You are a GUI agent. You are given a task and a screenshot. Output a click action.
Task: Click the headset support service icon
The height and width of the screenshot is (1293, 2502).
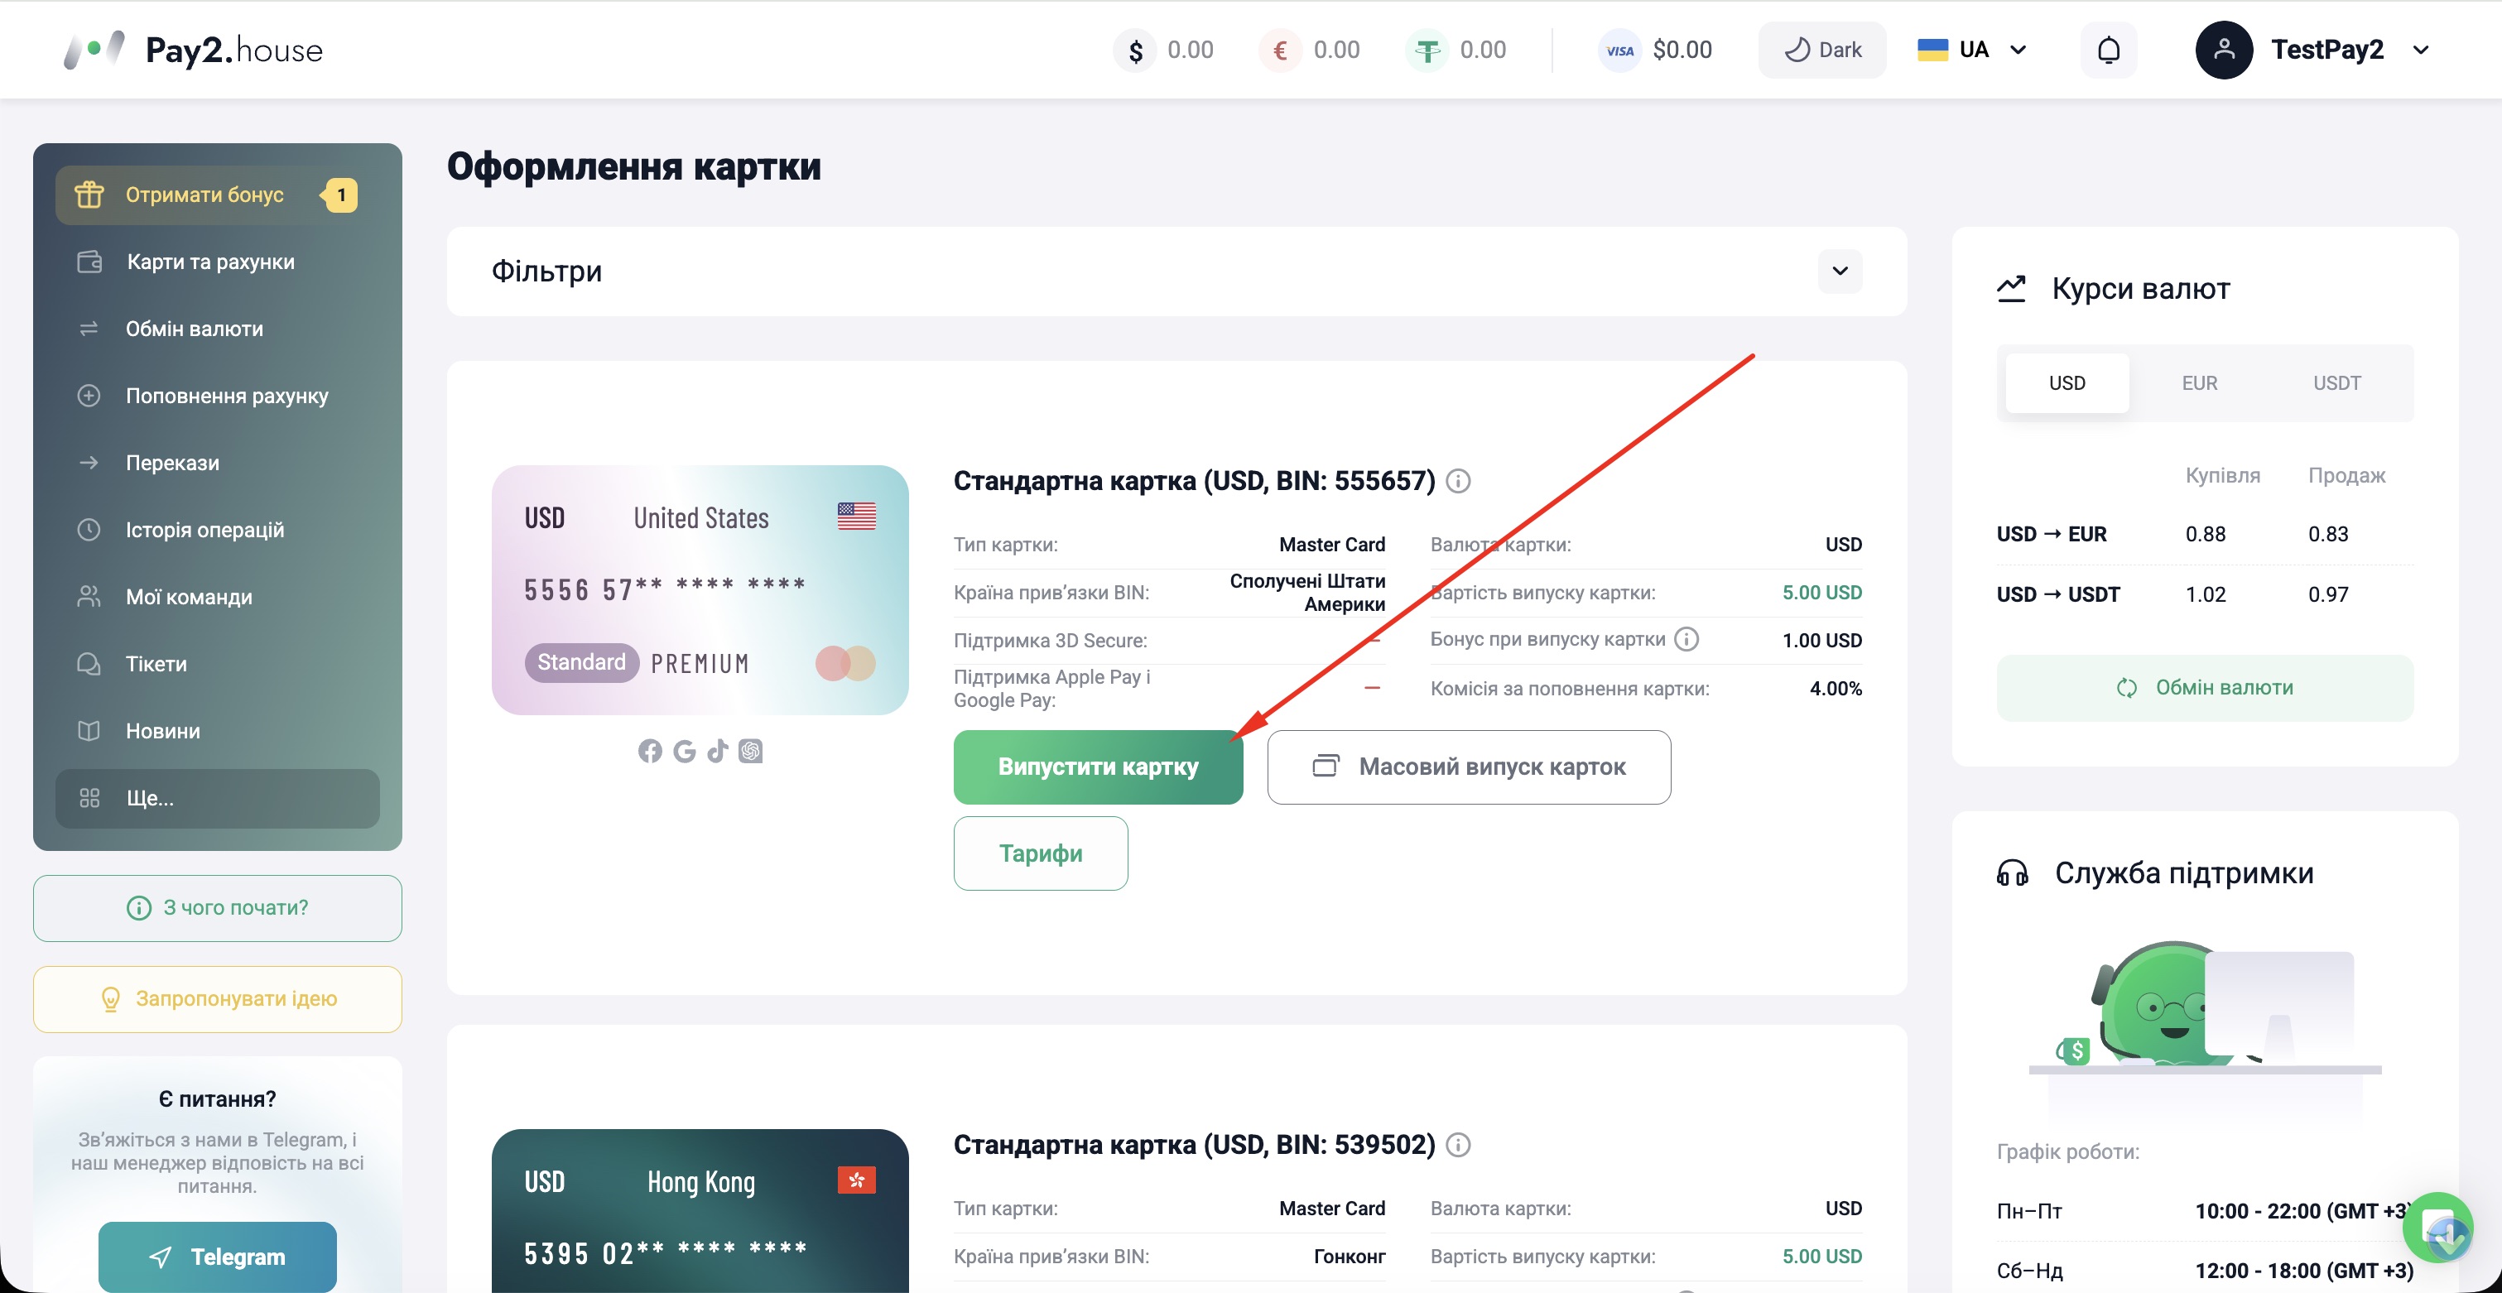tap(2013, 873)
